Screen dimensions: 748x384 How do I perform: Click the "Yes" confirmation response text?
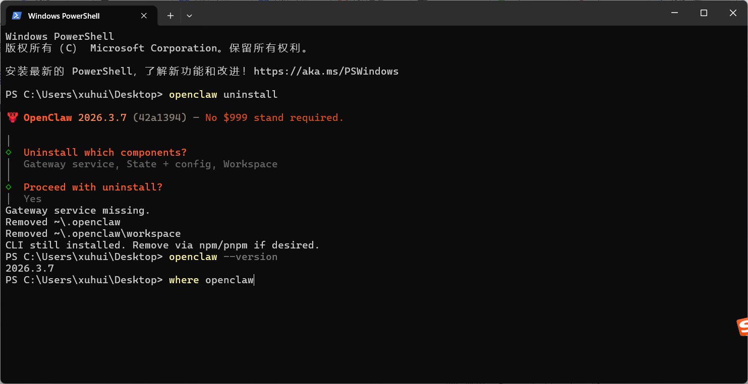[32, 199]
